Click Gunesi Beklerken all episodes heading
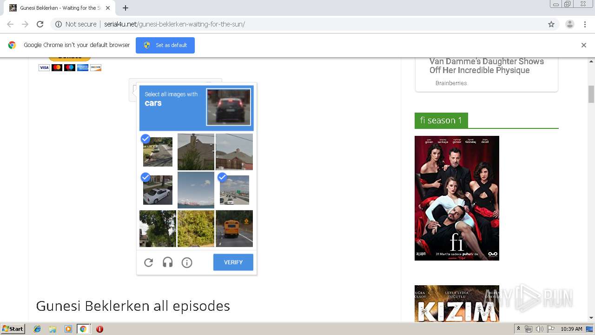Viewport: 595px width, 335px height. (x=133, y=306)
